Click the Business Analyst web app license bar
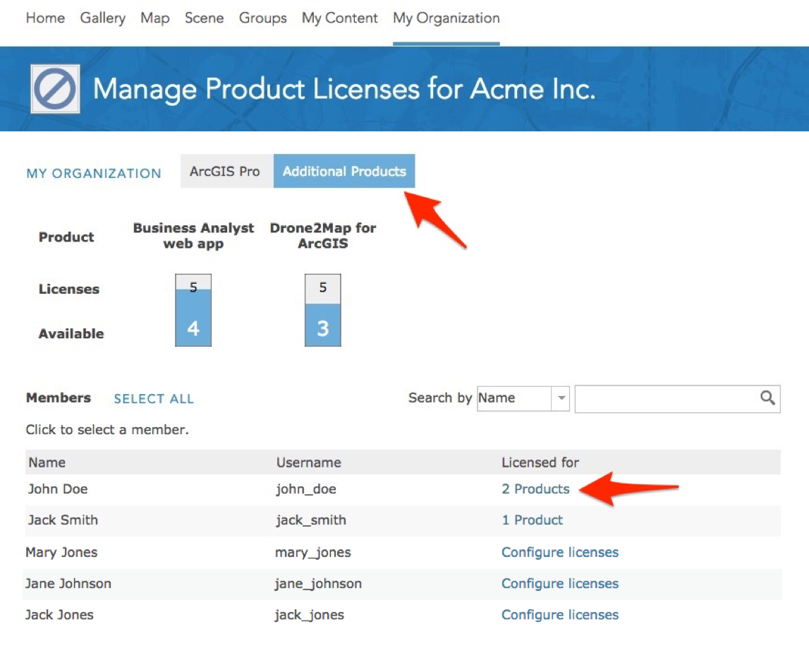Viewport: 809px width, 658px height. click(x=193, y=311)
